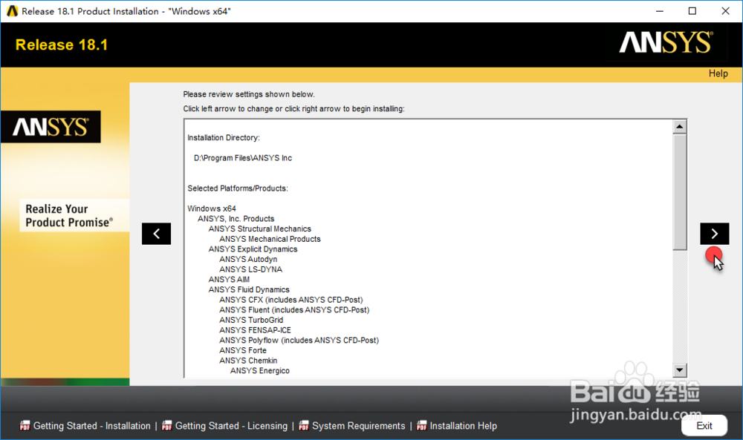The image size is (743, 440).
Task: Click 'ANSYS Polyflow (includes ANSYS CFD-Post)' entry
Action: 299,340
